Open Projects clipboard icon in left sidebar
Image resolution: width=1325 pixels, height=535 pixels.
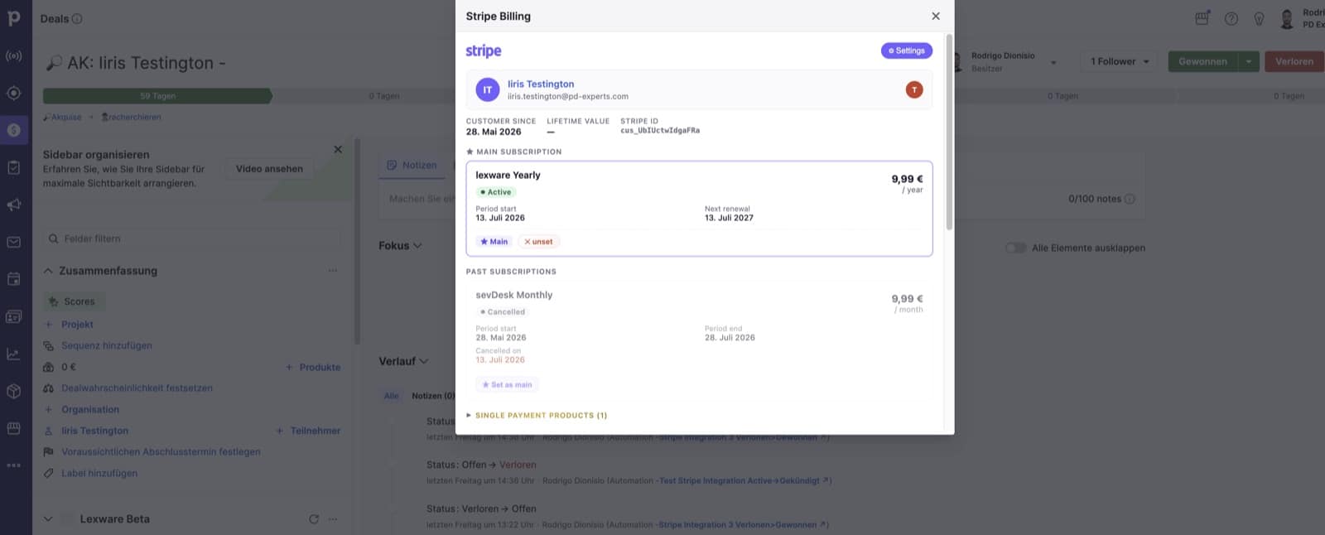point(14,167)
